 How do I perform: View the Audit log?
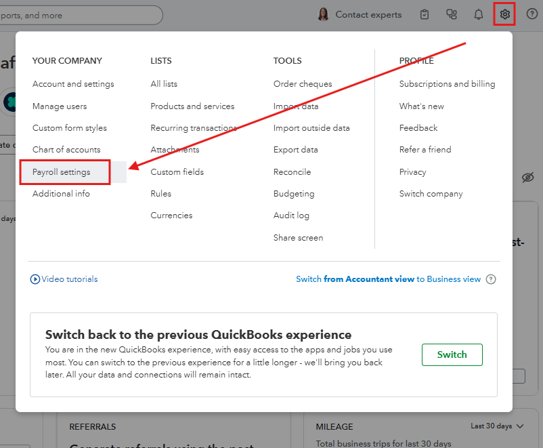pyautogui.click(x=291, y=216)
